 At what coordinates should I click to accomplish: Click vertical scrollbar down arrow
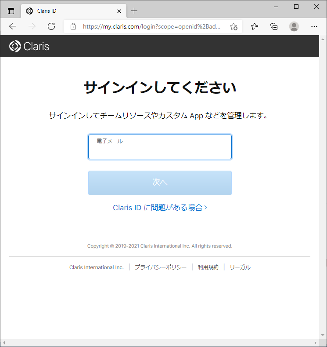323,335
